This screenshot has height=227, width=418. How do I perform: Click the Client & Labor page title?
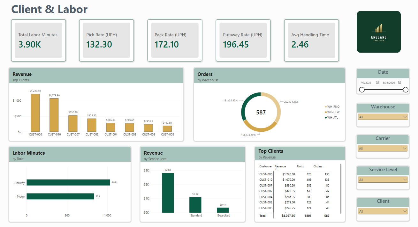click(x=49, y=9)
